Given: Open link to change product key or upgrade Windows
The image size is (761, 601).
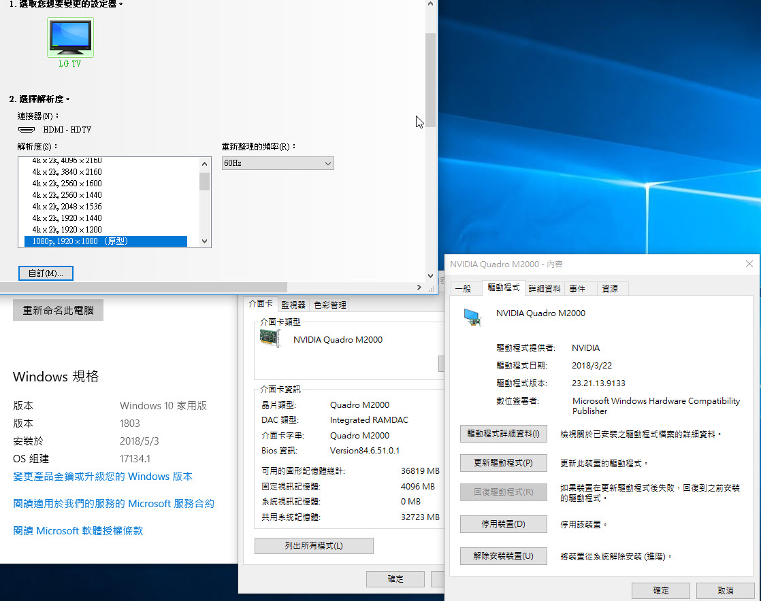Looking at the screenshot, I should [x=103, y=477].
